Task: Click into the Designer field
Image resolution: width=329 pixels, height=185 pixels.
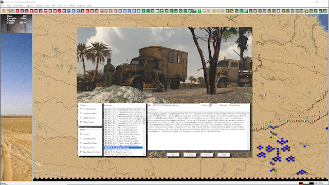Action: click(240, 105)
